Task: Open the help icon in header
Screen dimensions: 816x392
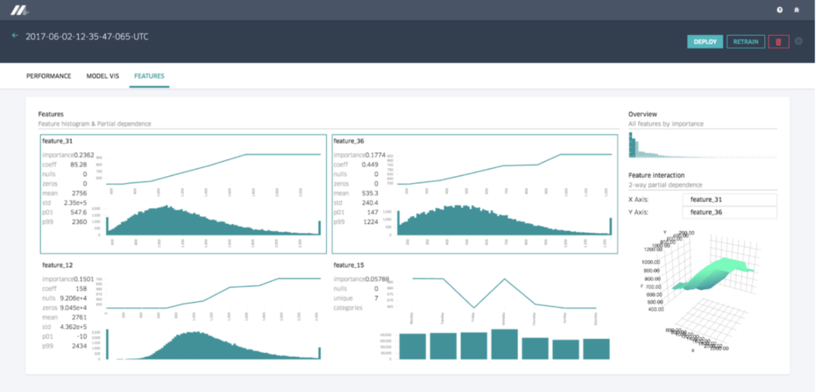Action: tap(779, 10)
